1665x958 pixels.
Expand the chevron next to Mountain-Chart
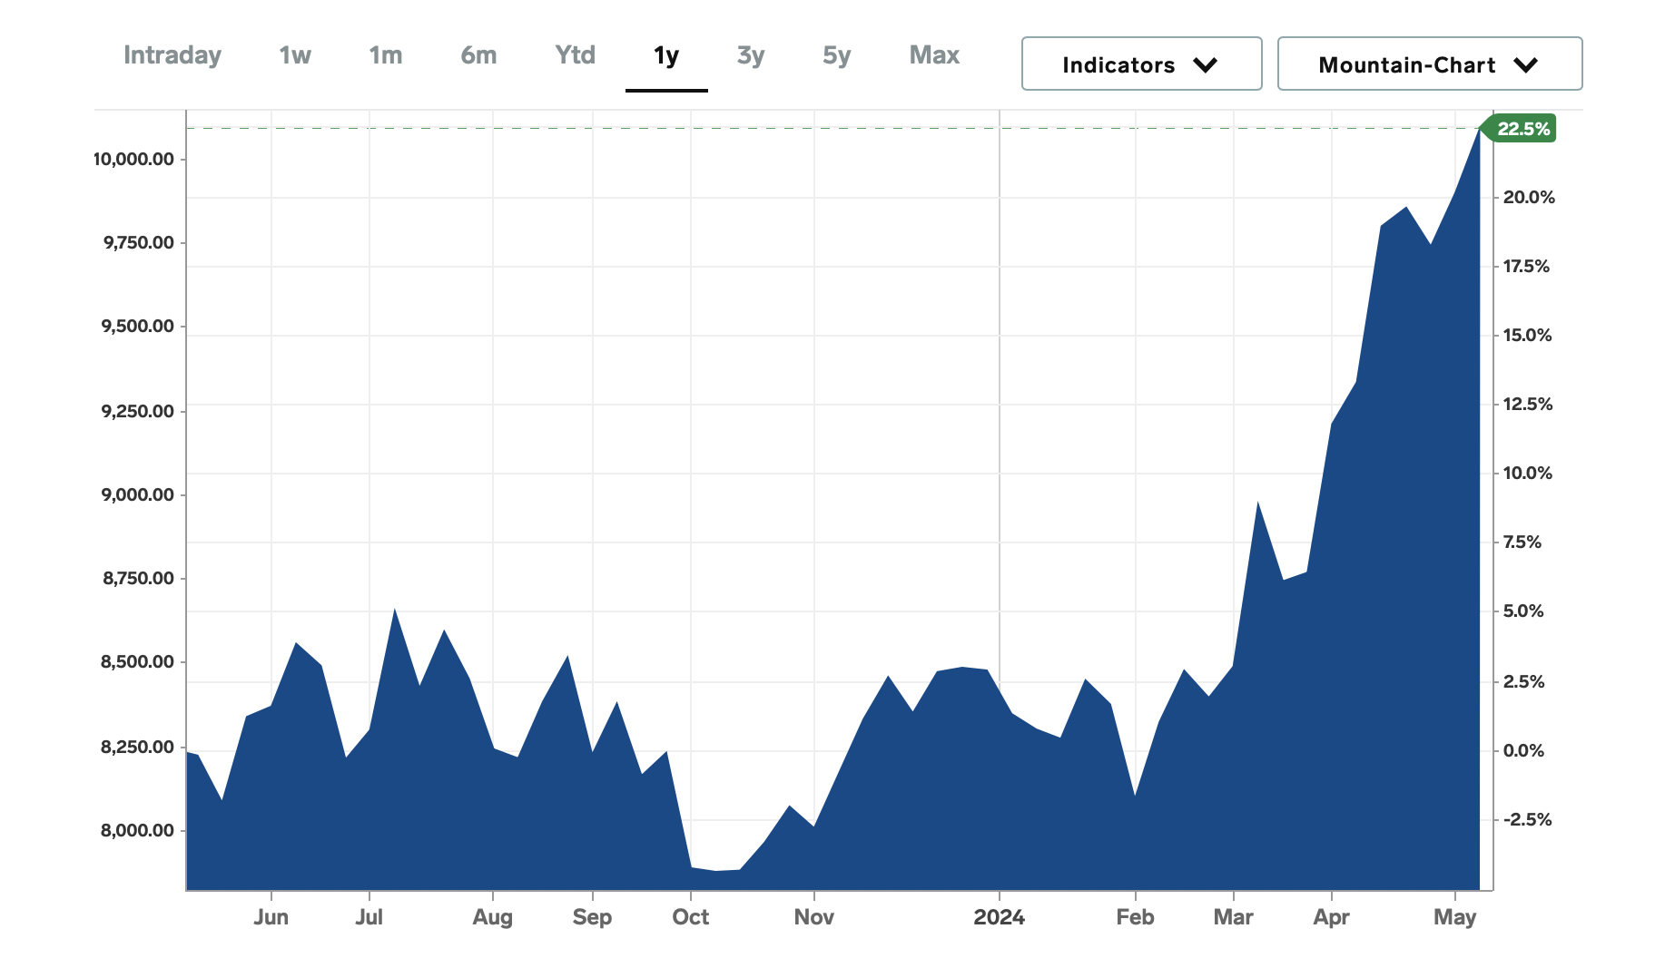tap(1527, 64)
